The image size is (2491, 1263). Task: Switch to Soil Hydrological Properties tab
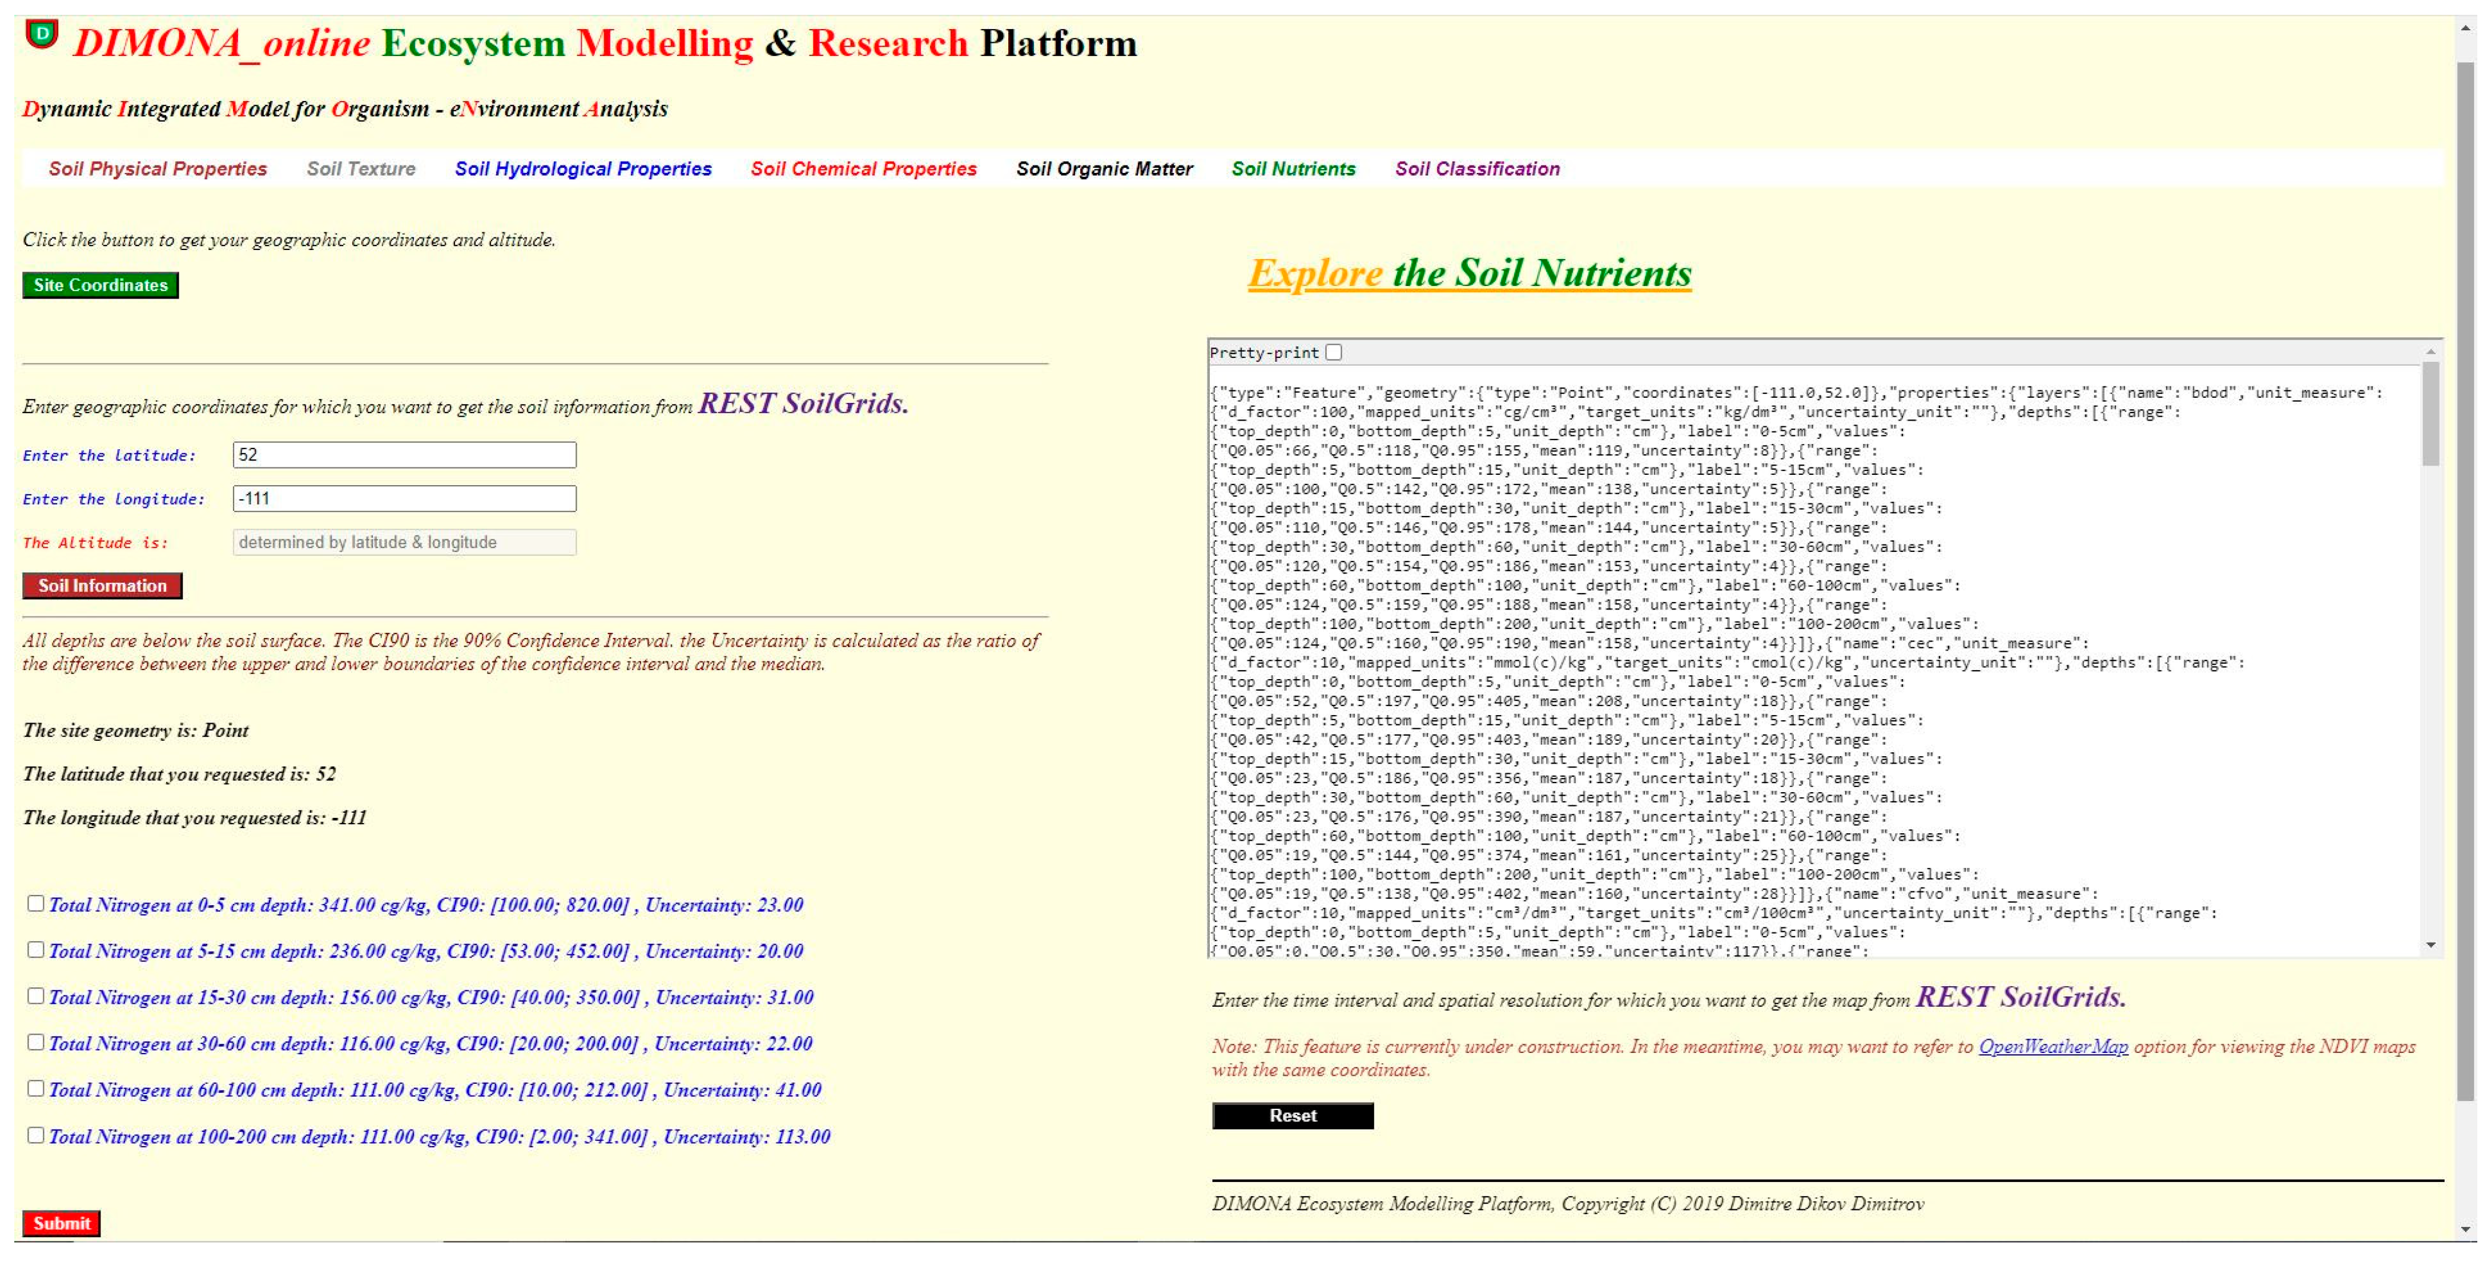click(x=583, y=169)
